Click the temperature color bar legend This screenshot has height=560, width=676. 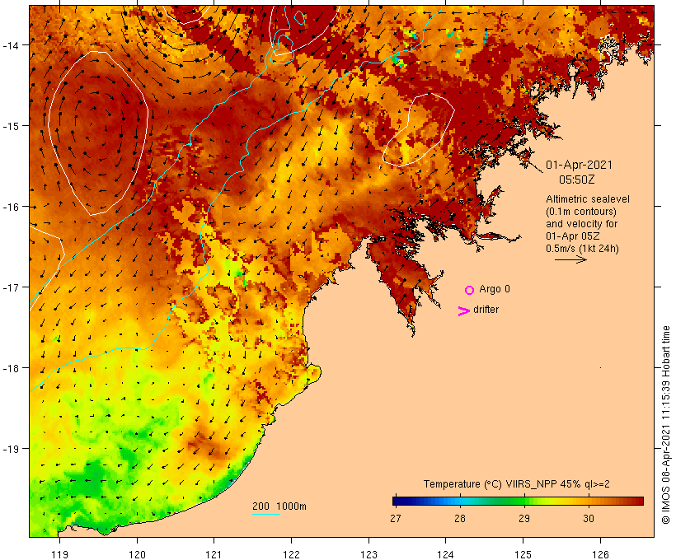point(518,501)
